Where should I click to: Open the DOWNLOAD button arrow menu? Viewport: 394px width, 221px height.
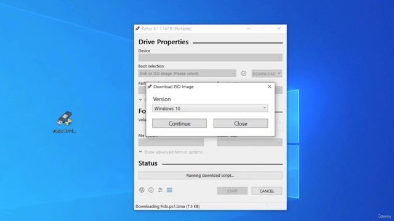[279, 74]
